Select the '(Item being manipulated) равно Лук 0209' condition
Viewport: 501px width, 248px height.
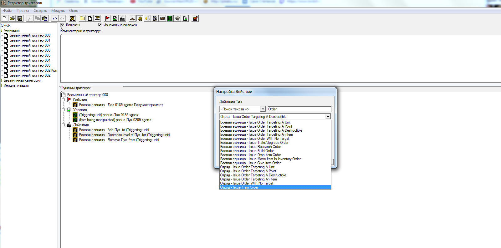pyautogui.click(x=115, y=120)
